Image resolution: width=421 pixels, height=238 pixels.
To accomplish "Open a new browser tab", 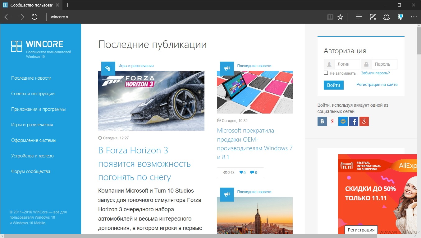I will 68,5.
